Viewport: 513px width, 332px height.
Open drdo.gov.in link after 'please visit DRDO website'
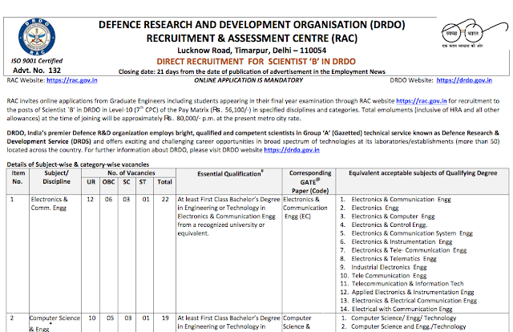[x=292, y=150]
